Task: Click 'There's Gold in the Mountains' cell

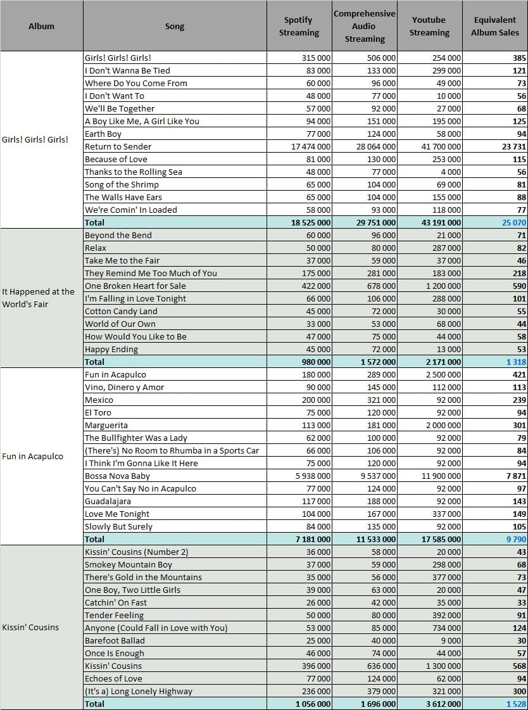Action: tap(175, 578)
